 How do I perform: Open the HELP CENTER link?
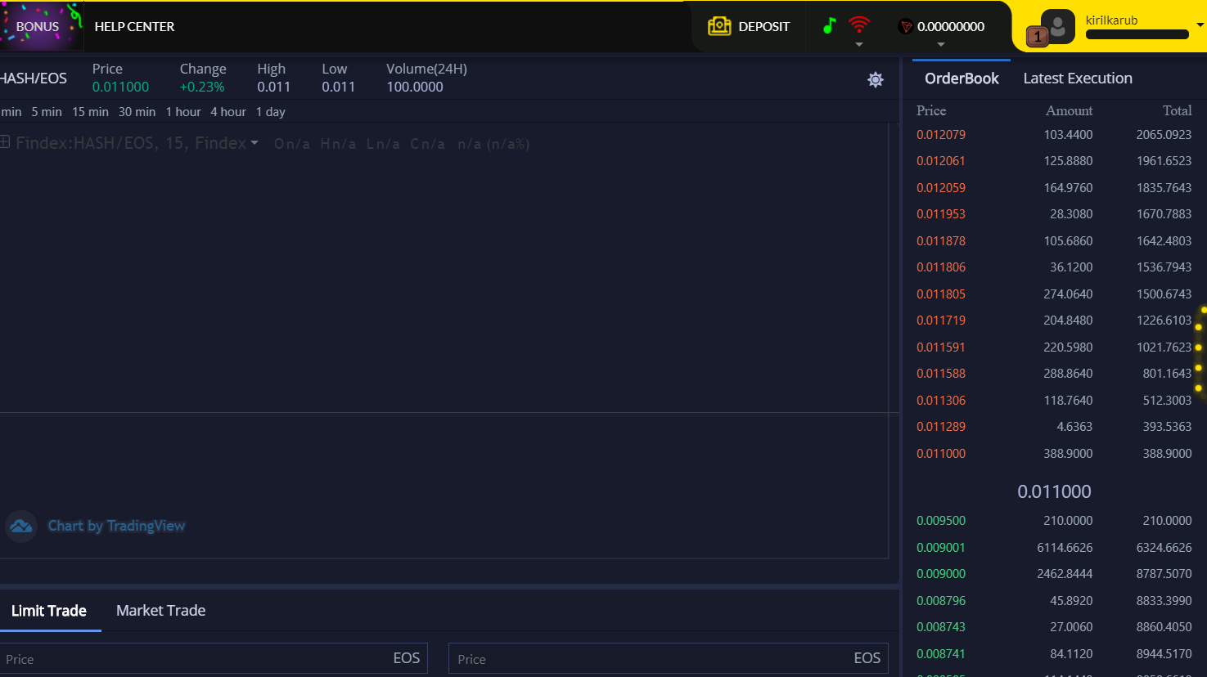[x=134, y=26]
